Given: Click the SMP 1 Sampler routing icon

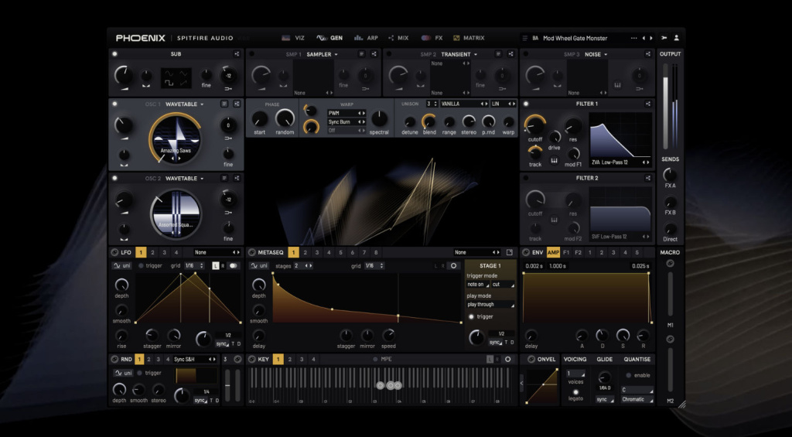Looking at the screenshot, I should coord(374,54).
